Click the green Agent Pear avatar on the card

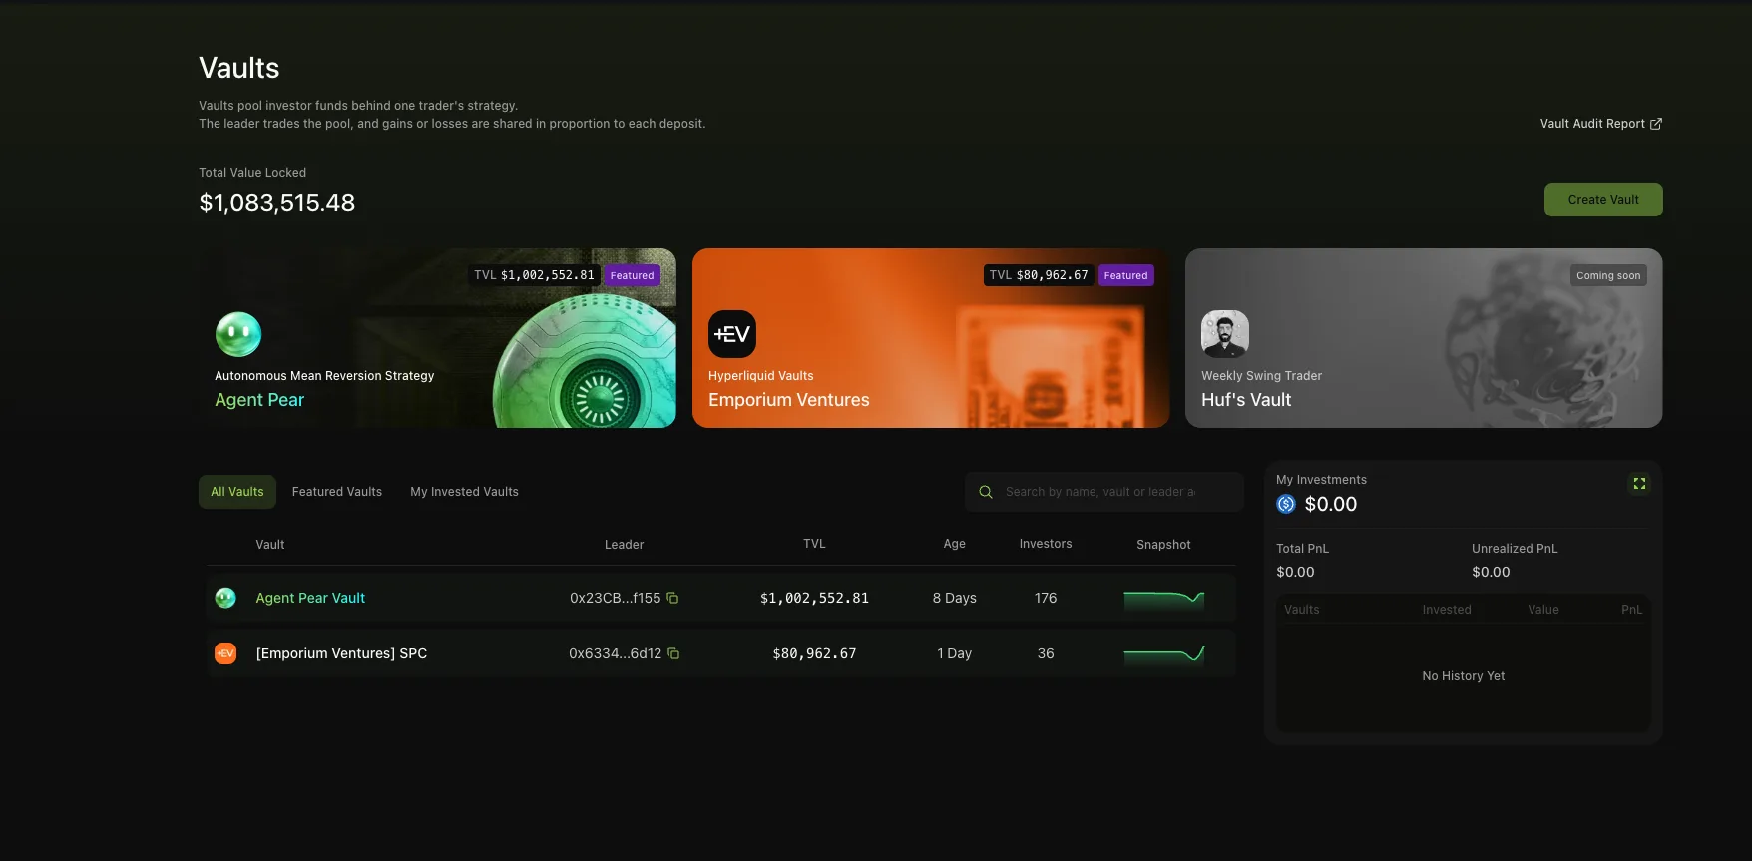click(x=238, y=334)
